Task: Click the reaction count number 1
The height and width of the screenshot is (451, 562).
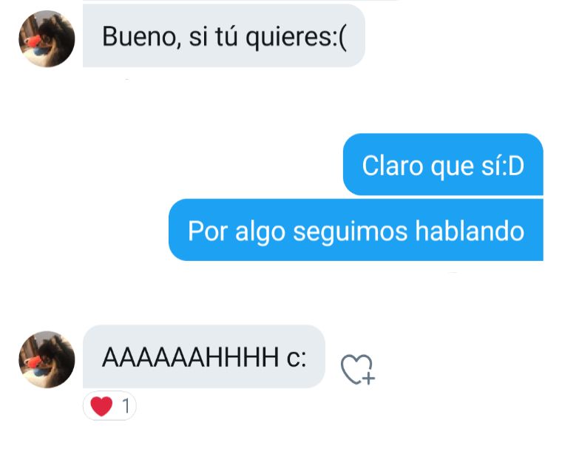Action: [126, 406]
